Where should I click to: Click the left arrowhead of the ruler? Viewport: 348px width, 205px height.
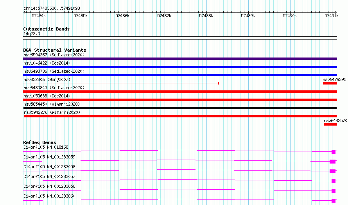(x=24, y=12)
